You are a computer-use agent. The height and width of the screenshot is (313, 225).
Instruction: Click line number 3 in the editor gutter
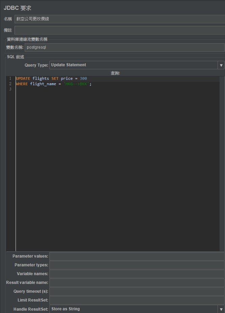pyautogui.click(x=10, y=89)
